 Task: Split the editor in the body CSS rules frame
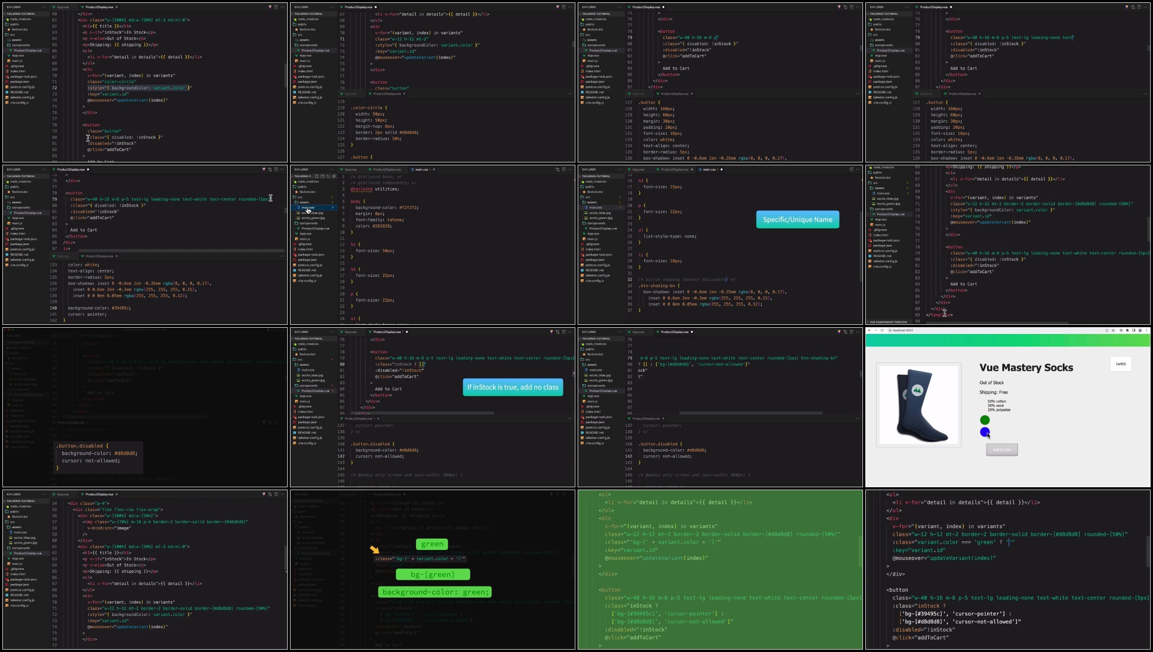(564, 170)
